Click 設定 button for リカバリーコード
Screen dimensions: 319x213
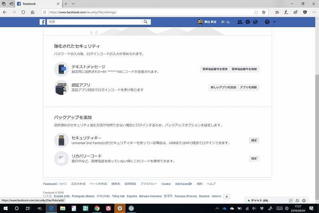[x=254, y=159]
